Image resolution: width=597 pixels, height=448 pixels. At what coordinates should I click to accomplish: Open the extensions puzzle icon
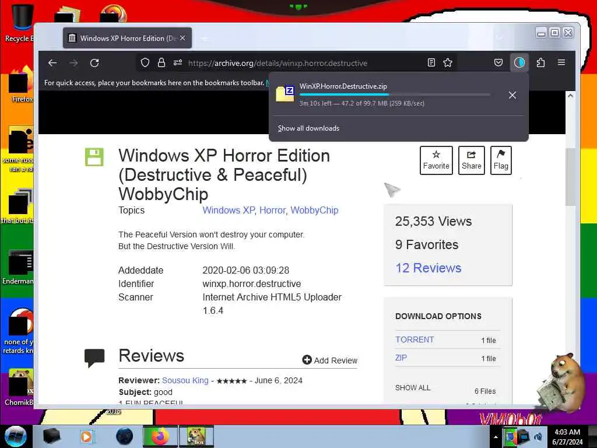[x=540, y=62]
